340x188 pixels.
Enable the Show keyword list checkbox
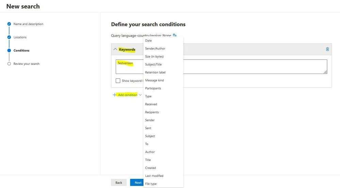pos(118,81)
